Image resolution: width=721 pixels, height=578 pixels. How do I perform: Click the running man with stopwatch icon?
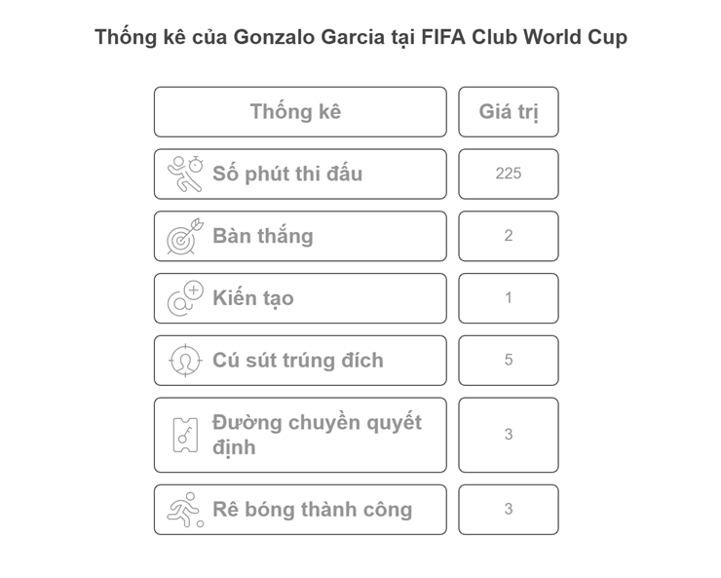tap(185, 173)
